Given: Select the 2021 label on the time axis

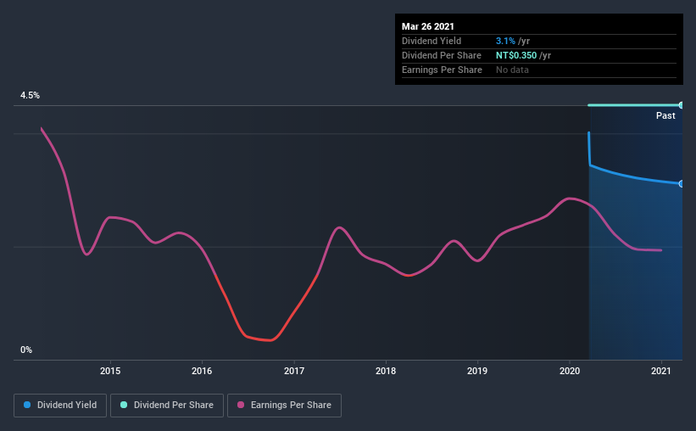Looking at the screenshot, I should 661,371.
